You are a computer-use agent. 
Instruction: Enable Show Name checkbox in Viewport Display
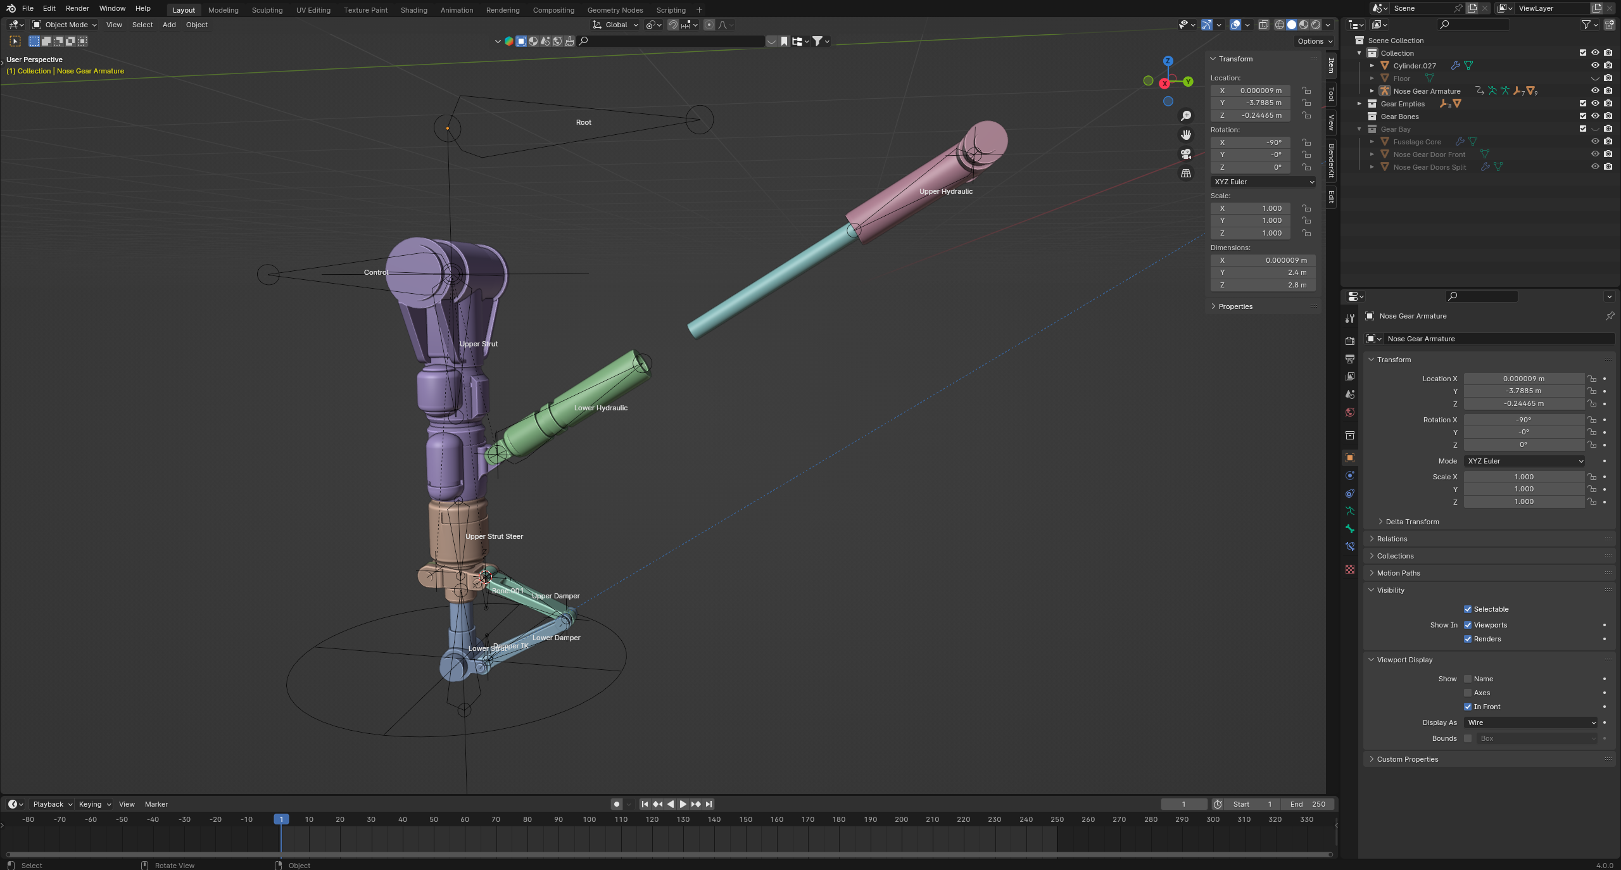click(x=1467, y=679)
